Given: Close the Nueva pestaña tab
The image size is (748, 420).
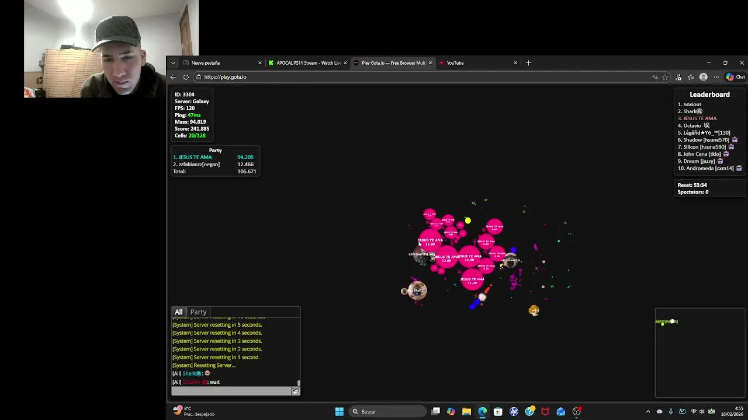Looking at the screenshot, I should click(x=260, y=63).
